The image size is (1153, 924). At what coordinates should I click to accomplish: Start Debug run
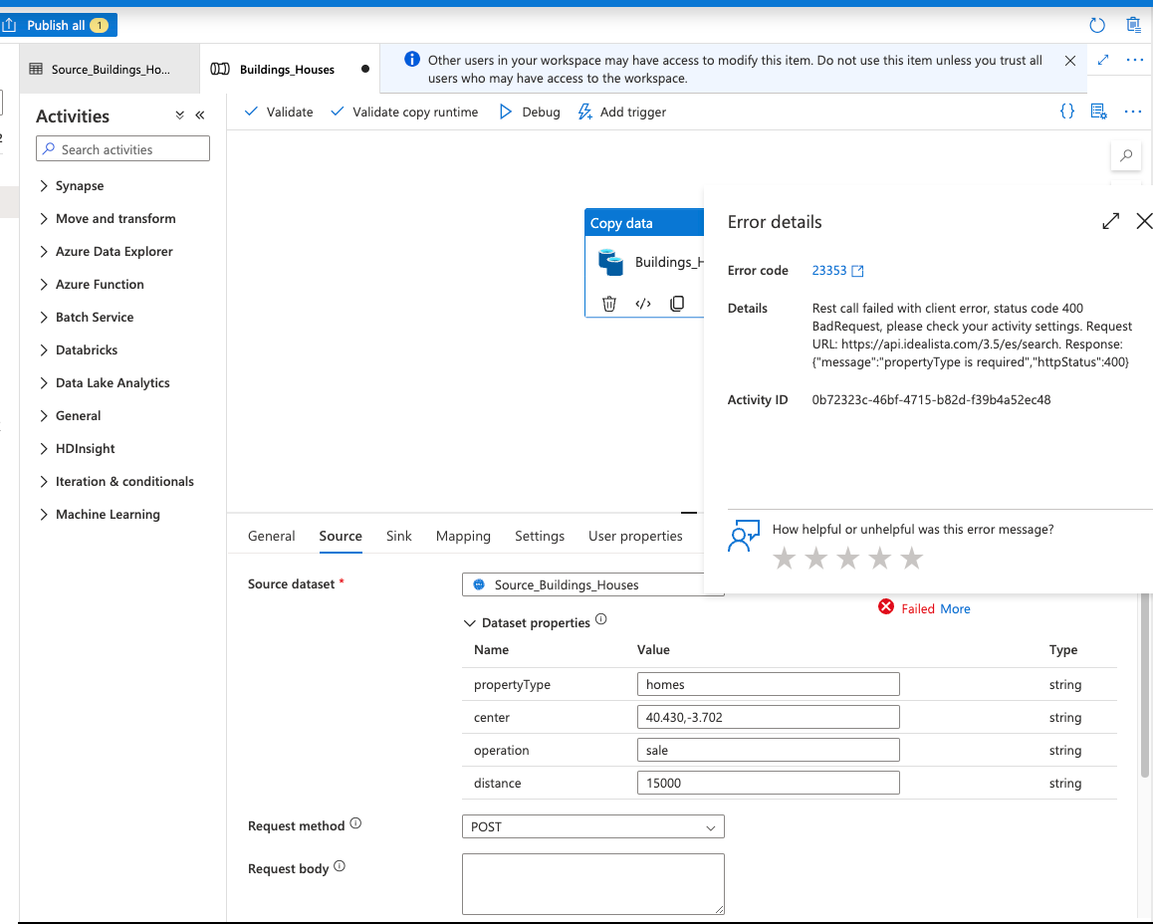(530, 112)
